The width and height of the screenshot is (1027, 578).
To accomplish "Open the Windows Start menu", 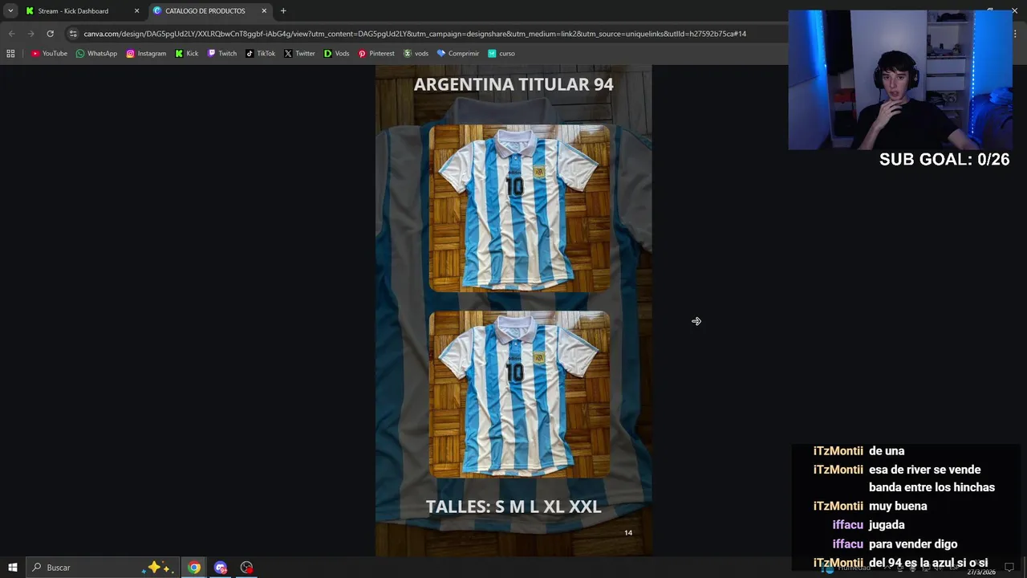I will click(12, 568).
